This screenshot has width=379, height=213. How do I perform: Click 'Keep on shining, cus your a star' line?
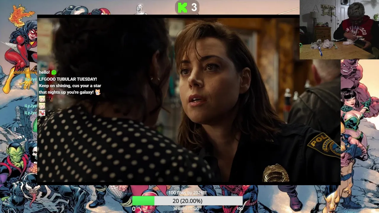(70, 86)
